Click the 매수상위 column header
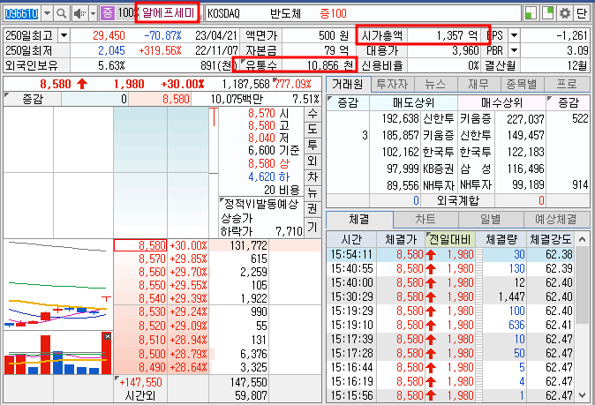Screen dimensions: 595x405 point(501,102)
